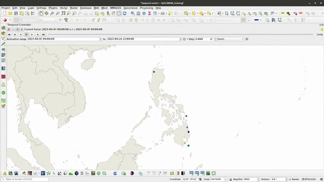Activate the Zoom In tool
Screen dimensions: 324x182
[x=52, y=13]
